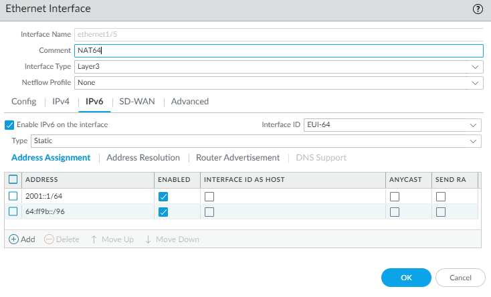Click the Add address plus icon
Screen dimensions: 491x297
tap(13, 239)
